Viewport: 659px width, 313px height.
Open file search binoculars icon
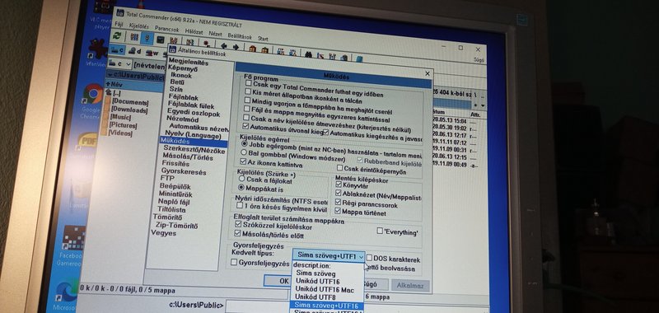(308, 54)
